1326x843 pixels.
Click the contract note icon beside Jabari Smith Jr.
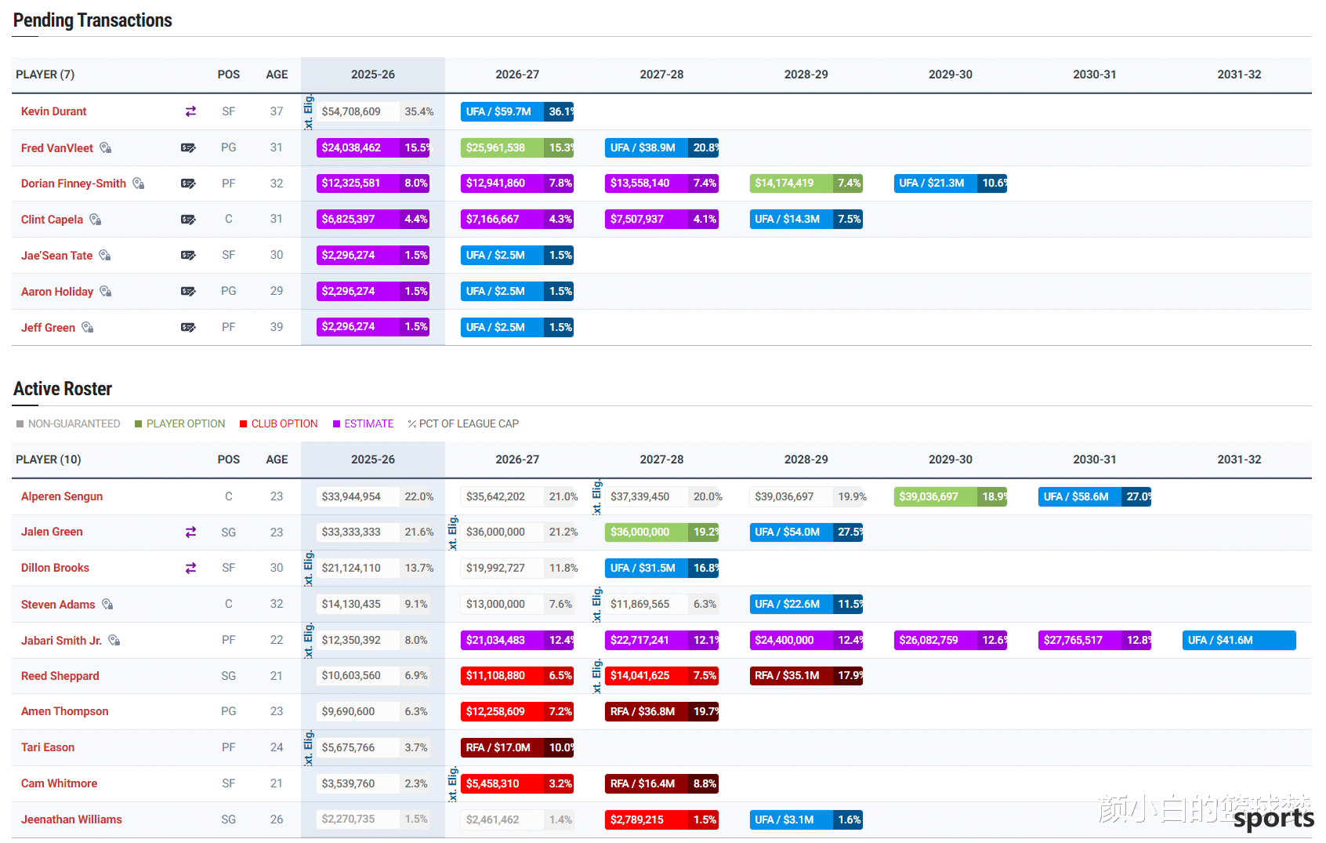(114, 640)
